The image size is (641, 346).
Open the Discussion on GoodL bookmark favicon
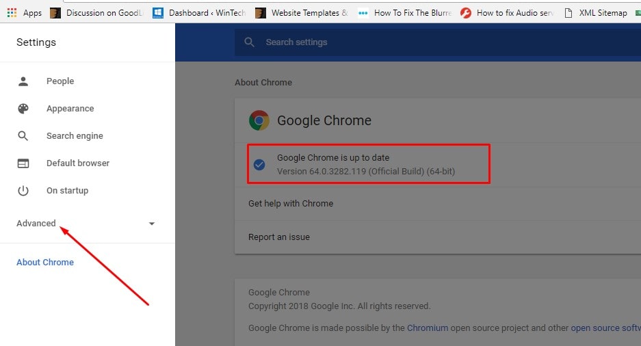click(x=55, y=13)
